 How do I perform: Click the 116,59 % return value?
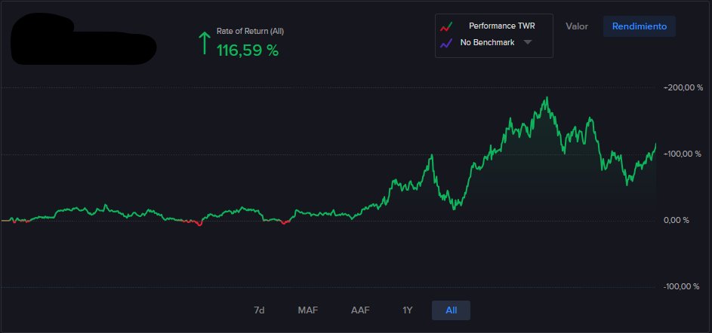(x=248, y=50)
